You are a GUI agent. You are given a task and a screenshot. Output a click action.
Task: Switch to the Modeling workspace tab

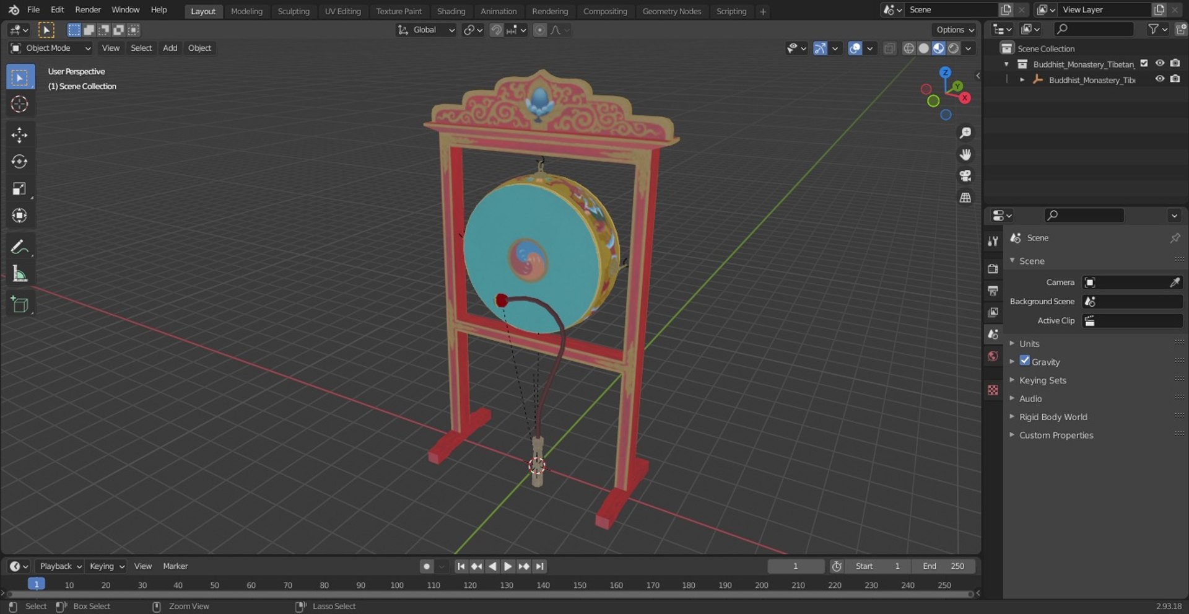(x=246, y=11)
